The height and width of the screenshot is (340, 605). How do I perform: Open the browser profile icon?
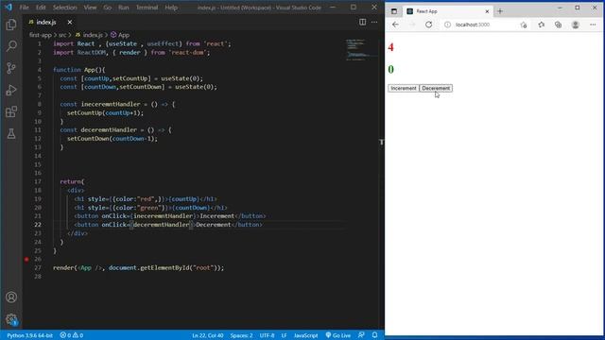point(576,25)
